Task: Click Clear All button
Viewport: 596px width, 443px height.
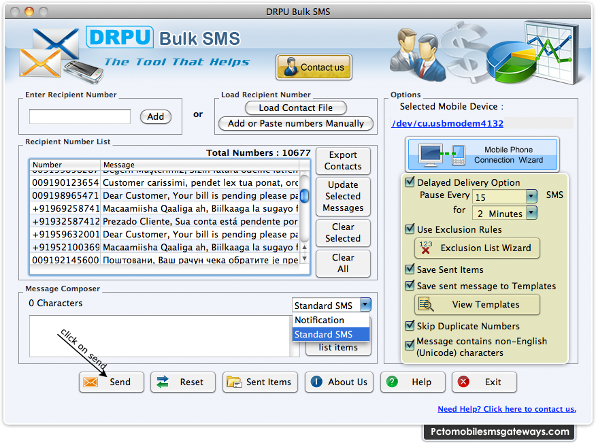Action: coord(343,263)
